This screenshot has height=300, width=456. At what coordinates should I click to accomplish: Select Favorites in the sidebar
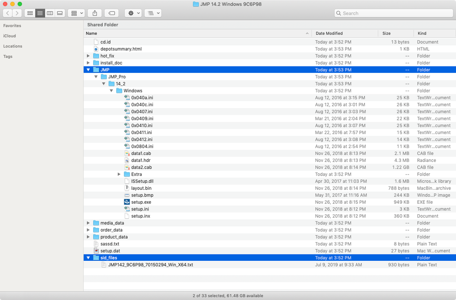(12, 26)
